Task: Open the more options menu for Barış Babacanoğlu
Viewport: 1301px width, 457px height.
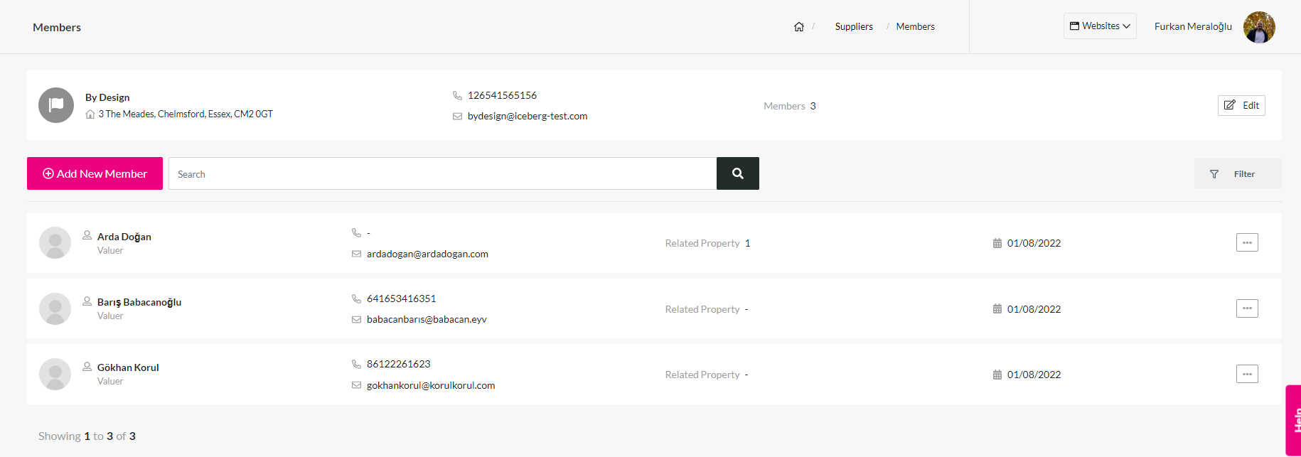Action: pos(1247,308)
